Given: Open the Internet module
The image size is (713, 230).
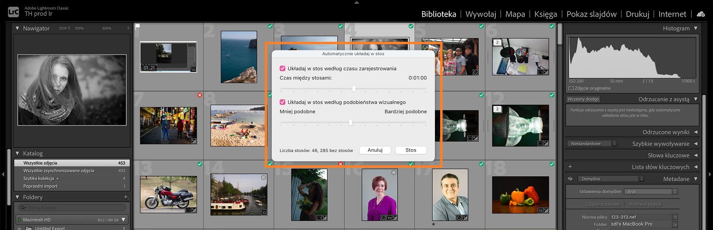Looking at the screenshot, I should point(672,14).
